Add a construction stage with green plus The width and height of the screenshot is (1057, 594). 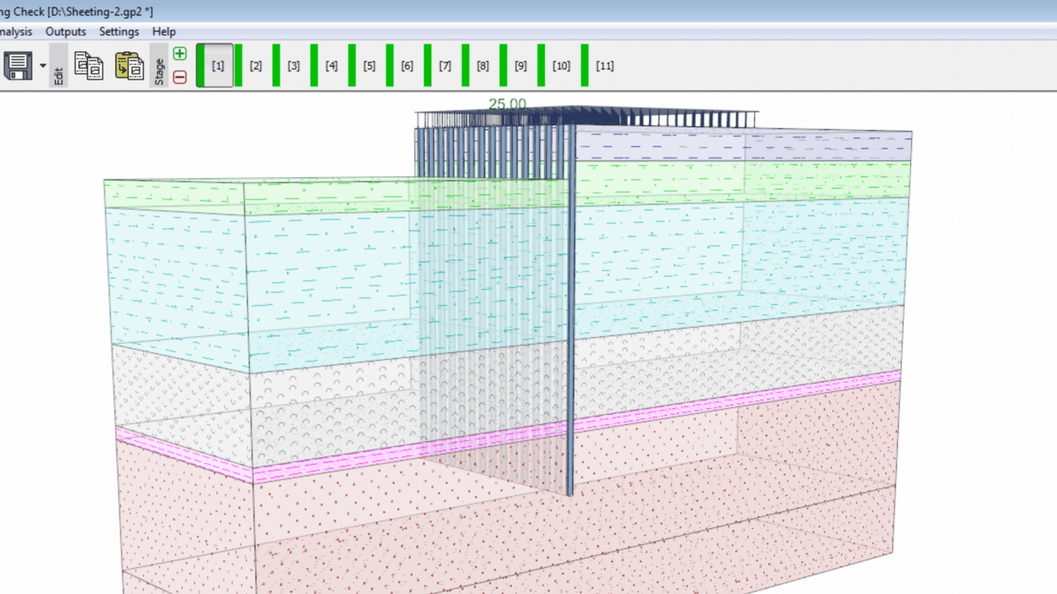[180, 54]
